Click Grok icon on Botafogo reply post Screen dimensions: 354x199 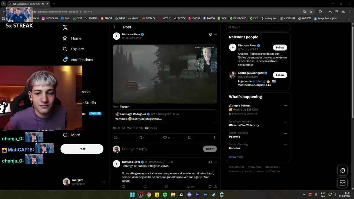(x=210, y=162)
